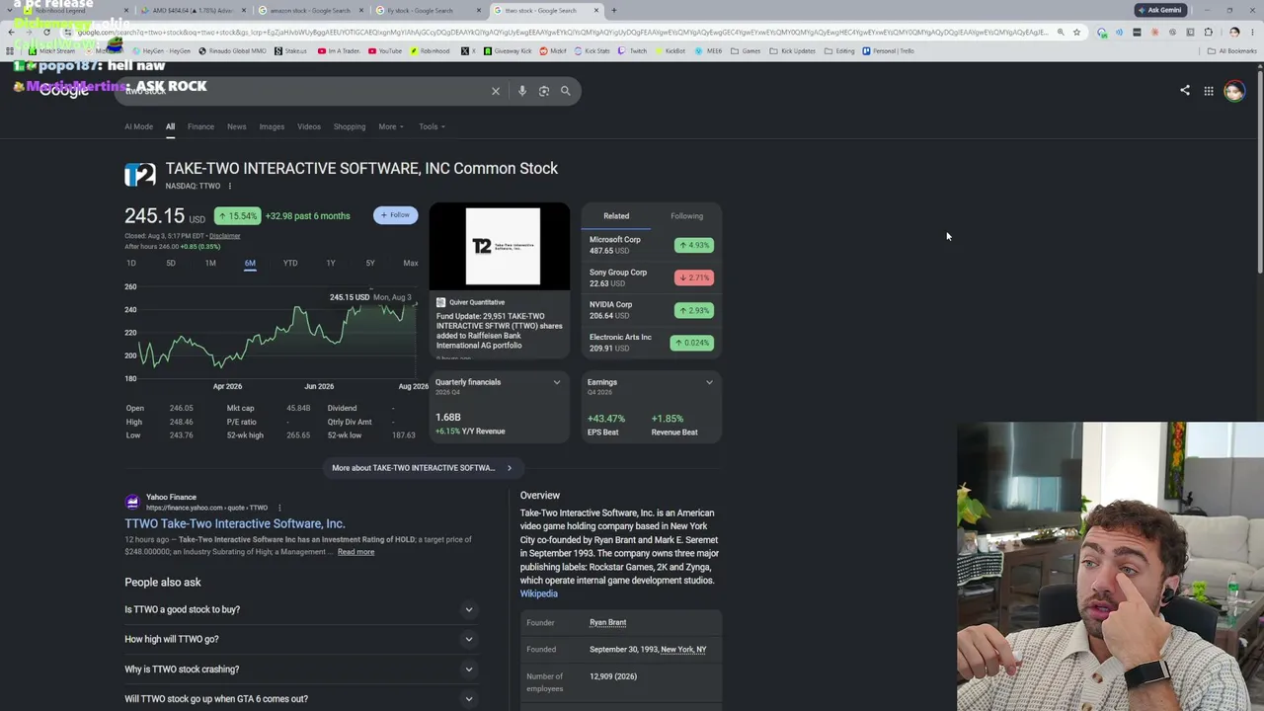The image size is (1264, 711).
Task: Switch to the Following stocks tab
Action: (687, 216)
